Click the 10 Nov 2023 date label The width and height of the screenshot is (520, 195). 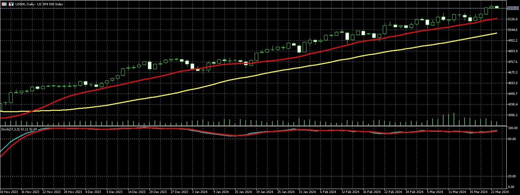(x=9, y=192)
